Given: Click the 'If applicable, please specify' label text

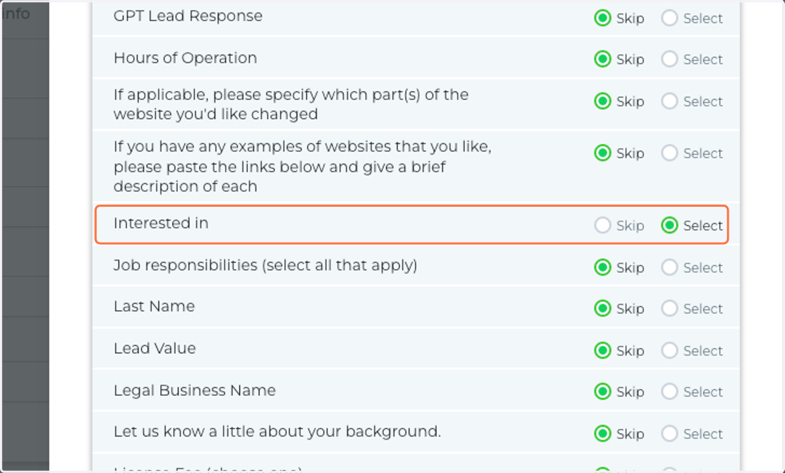Looking at the screenshot, I should tap(291, 105).
